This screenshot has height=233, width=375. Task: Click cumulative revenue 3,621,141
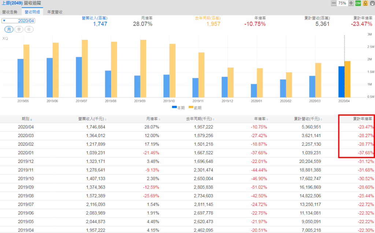[311, 135]
